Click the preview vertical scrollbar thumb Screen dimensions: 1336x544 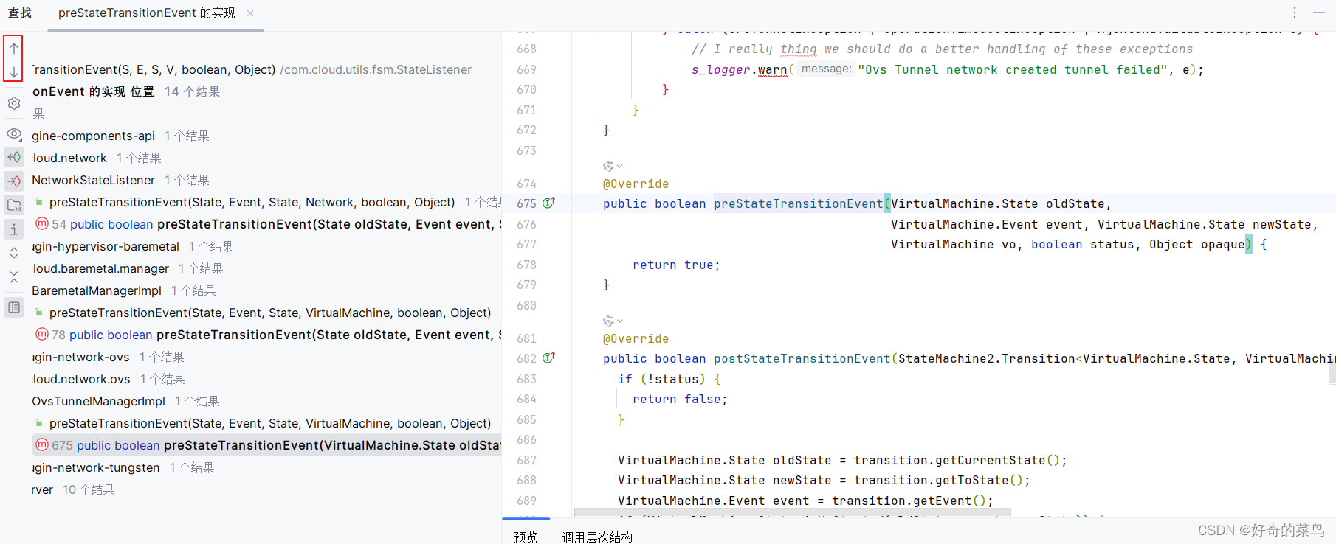click(1332, 373)
